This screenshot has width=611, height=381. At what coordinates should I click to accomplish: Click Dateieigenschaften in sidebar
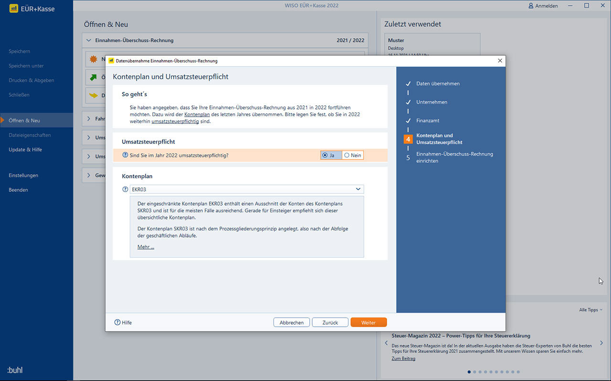pyautogui.click(x=30, y=135)
